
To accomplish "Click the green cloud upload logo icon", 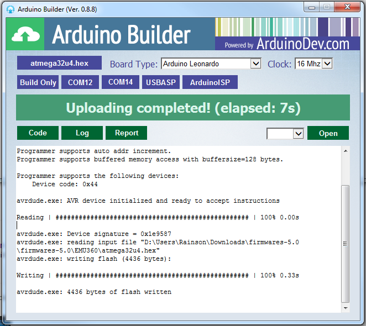I will tap(25, 34).
